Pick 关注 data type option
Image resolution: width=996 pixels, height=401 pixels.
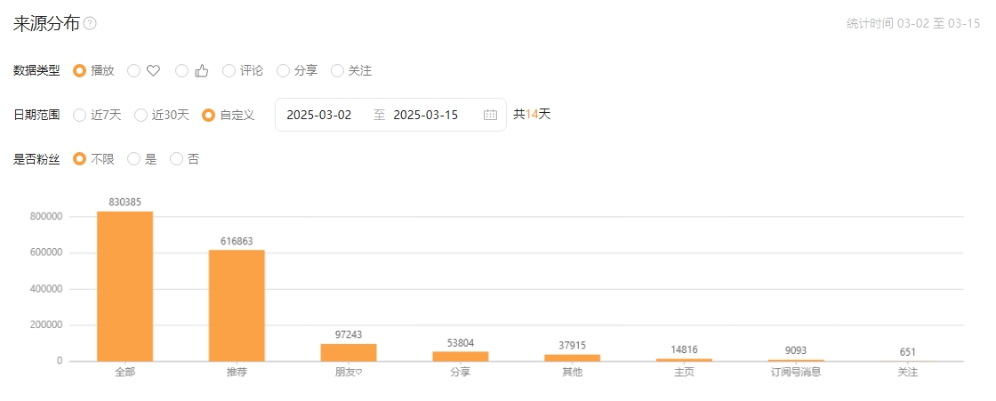[338, 70]
